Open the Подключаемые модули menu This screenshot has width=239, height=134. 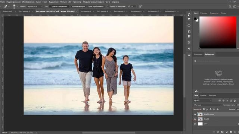coord(93,2)
